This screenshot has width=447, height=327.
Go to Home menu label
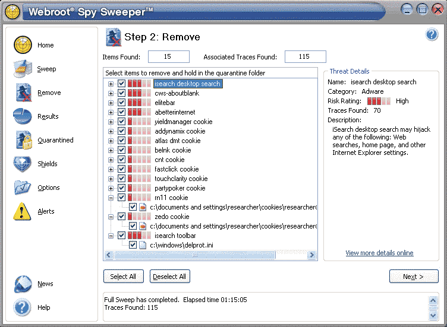pos(46,45)
